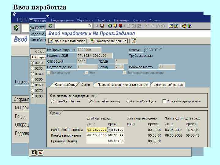The height and width of the screenshot is (165, 220).
Task: Select operation 0070 radio in middle window
Action: (x=33, y=90)
